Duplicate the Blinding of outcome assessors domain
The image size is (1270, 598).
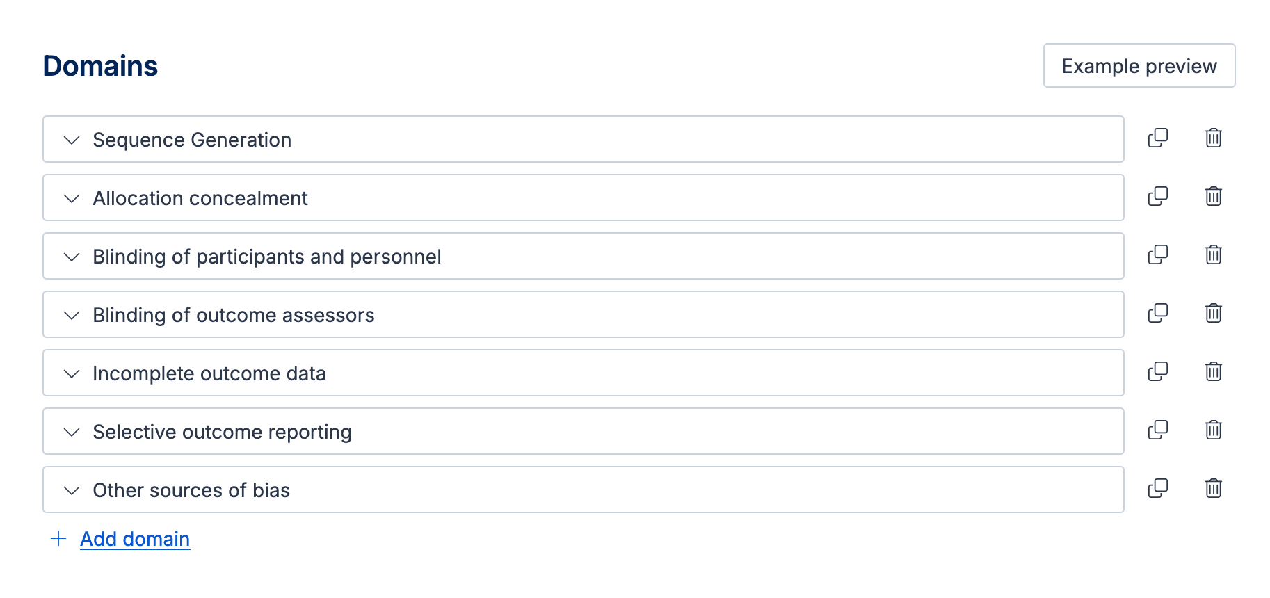[x=1158, y=314]
